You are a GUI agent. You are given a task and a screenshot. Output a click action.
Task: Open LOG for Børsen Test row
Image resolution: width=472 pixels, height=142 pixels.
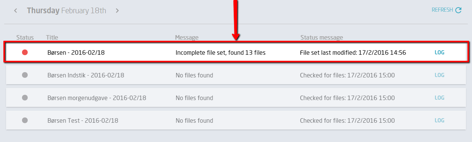[x=439, y=120]
